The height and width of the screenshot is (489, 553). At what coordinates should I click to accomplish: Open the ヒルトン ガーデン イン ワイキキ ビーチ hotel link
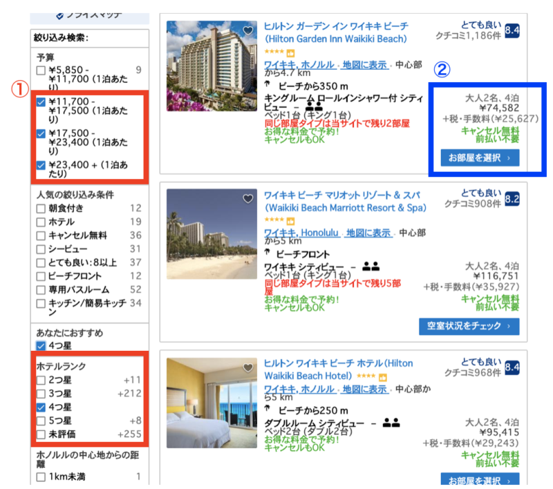coord(336,32)
